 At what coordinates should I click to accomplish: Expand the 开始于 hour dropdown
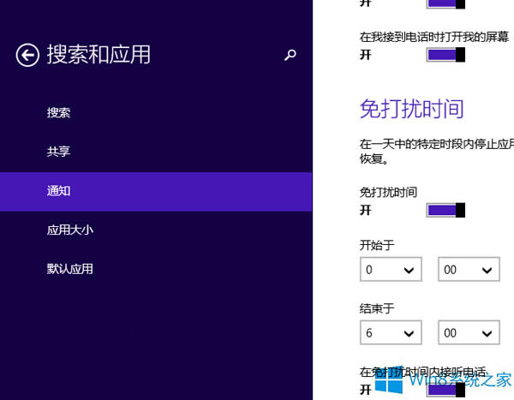(x=391, y=270)
